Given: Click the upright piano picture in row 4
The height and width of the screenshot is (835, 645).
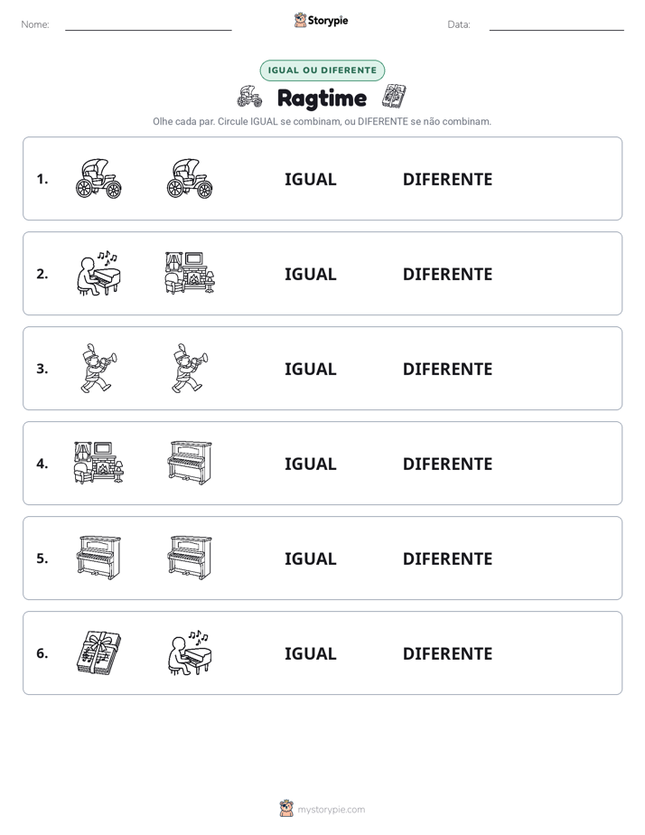Looking at the screenshot, I should (190, 463).
